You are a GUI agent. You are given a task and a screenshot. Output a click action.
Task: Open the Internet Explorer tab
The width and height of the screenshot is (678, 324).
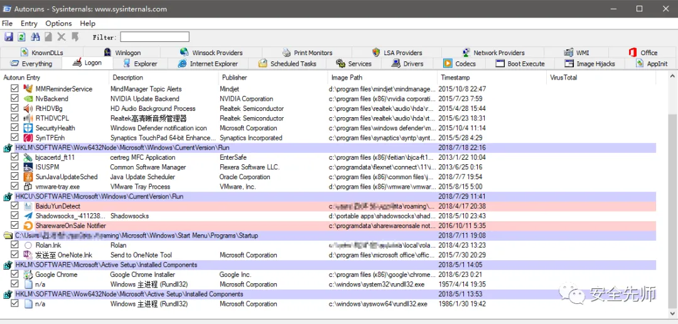tap(208, 64)
